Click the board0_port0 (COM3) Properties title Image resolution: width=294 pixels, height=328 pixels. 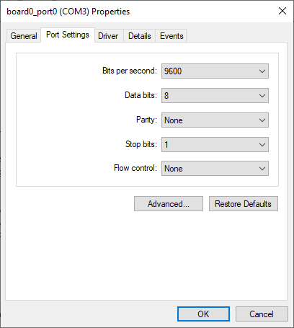point(68,12)
